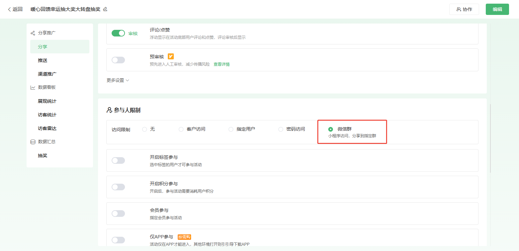This screenshot has width=519, height=251.
Task: Enable the 会员参与 toggle
Action: [118, 214]
